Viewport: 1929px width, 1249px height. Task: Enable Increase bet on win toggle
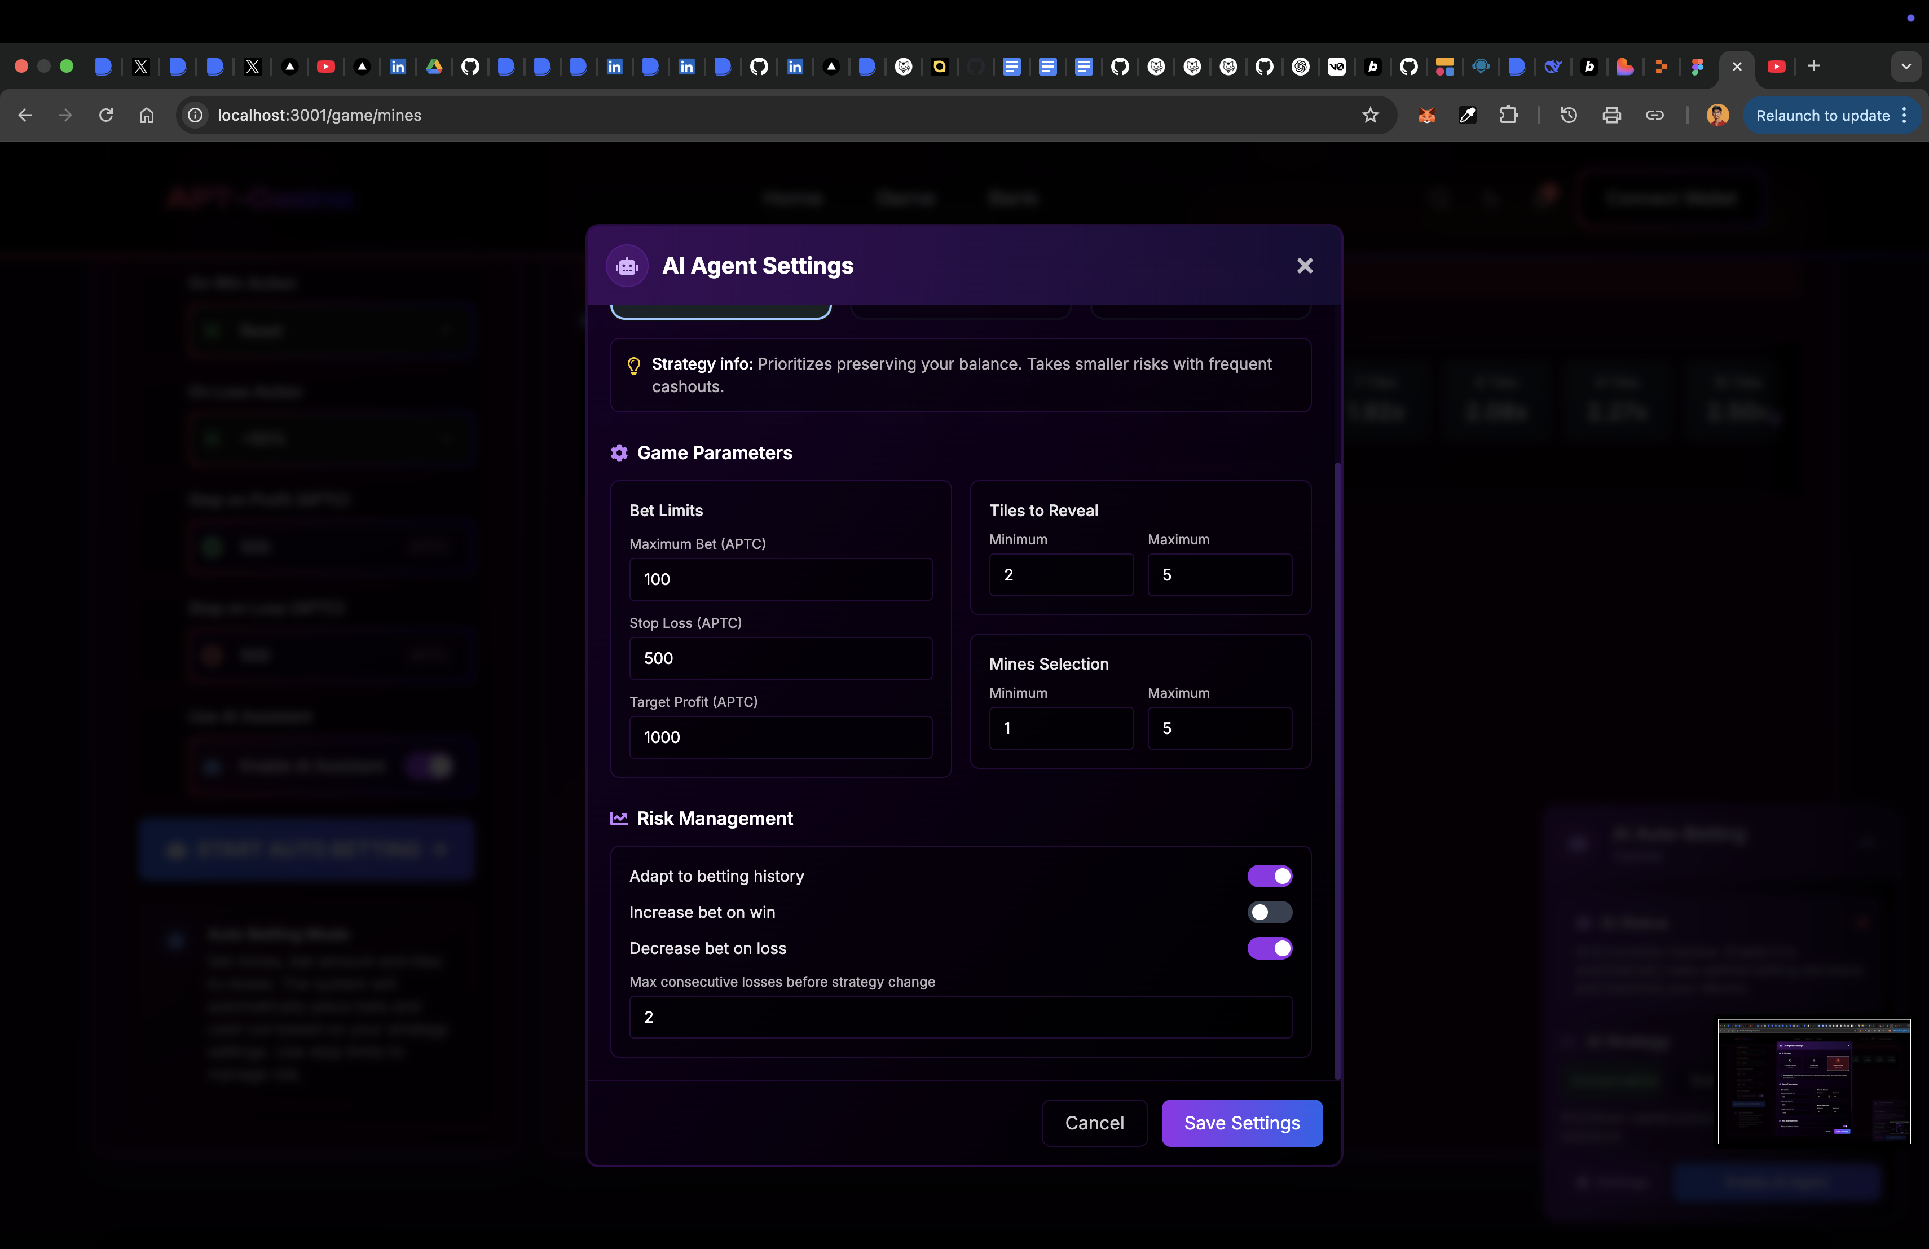click(x=1269, y=912)
